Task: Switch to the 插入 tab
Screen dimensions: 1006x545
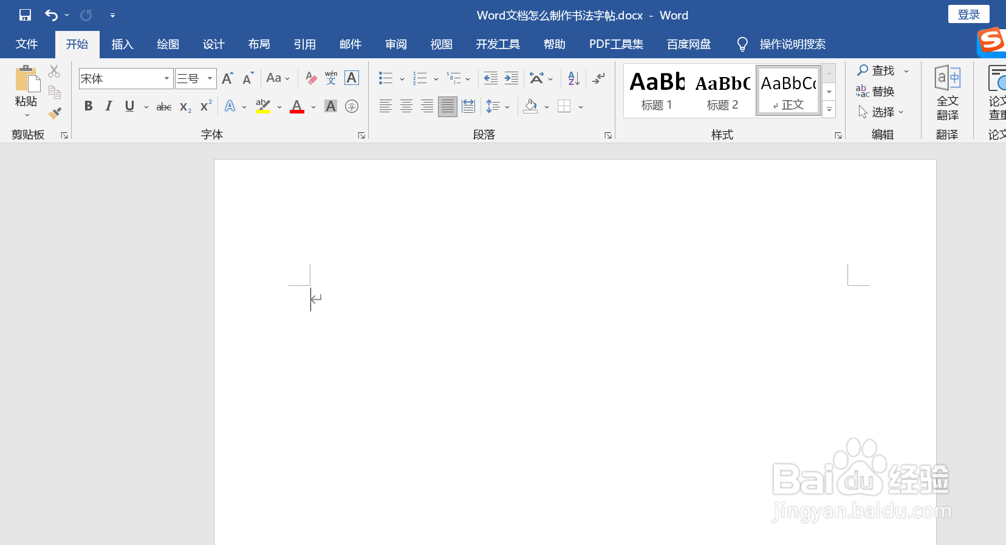Action: [122, 44]
